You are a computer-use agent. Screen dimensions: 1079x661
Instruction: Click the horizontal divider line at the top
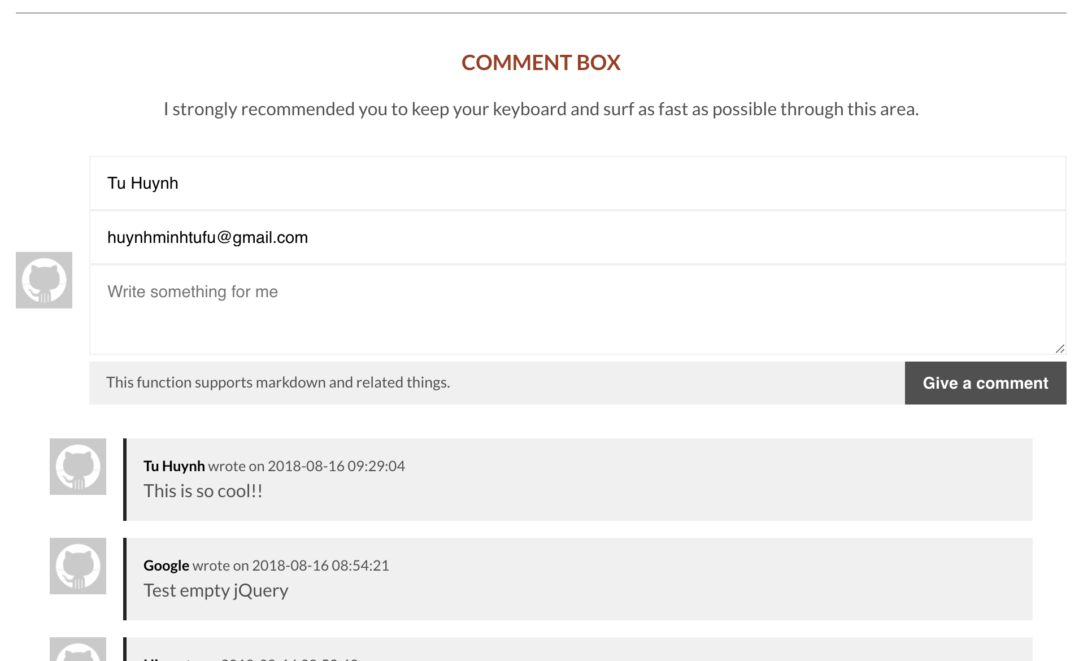click(541, 12)
